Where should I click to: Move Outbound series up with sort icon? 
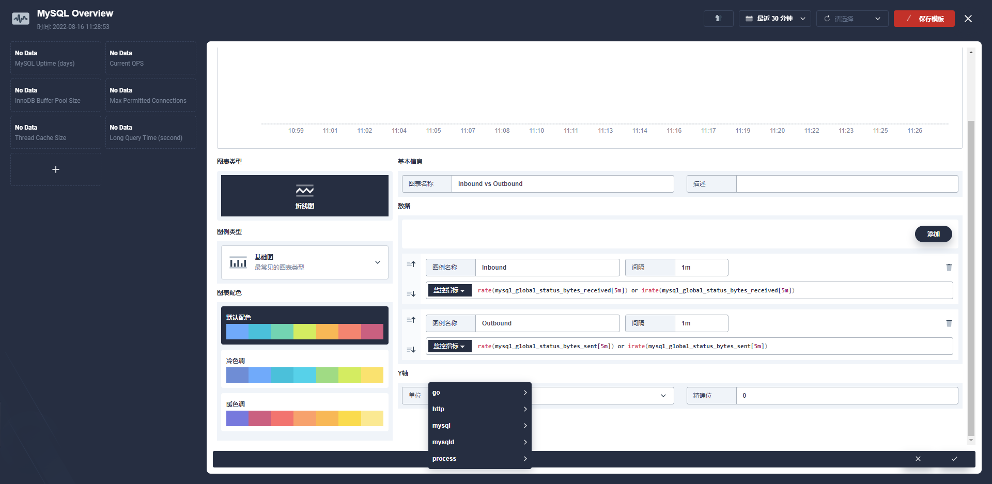pos(411,320)
